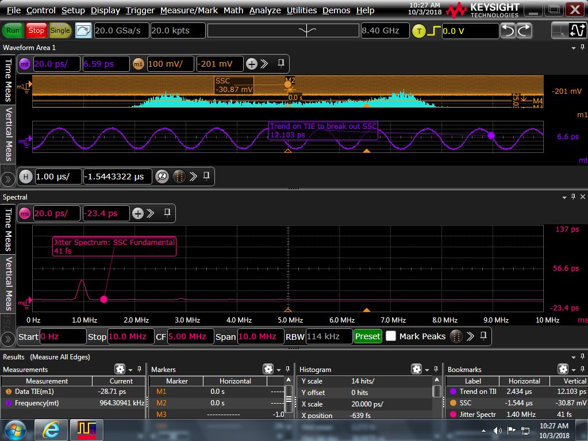This screenshot has height=441, width=588.
Task: Launch Internet Explorer from the taskbar
Action: [x=51, y=430]
